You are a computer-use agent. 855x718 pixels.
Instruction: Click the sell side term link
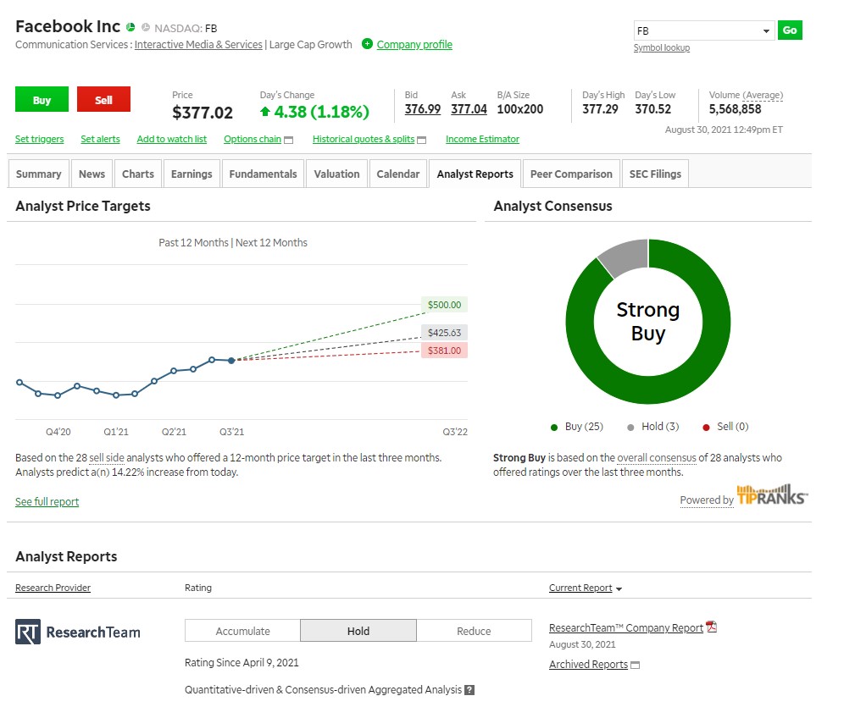[x=107, y=458]
